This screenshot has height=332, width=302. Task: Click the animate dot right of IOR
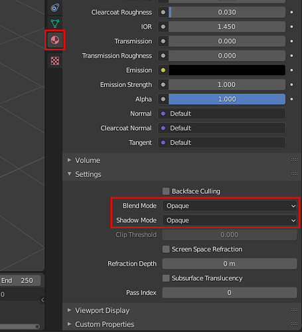(291, 27)
